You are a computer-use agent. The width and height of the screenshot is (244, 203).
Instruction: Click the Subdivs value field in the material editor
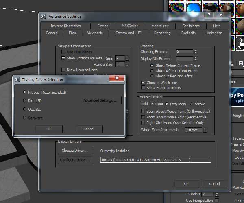(208, 194)
